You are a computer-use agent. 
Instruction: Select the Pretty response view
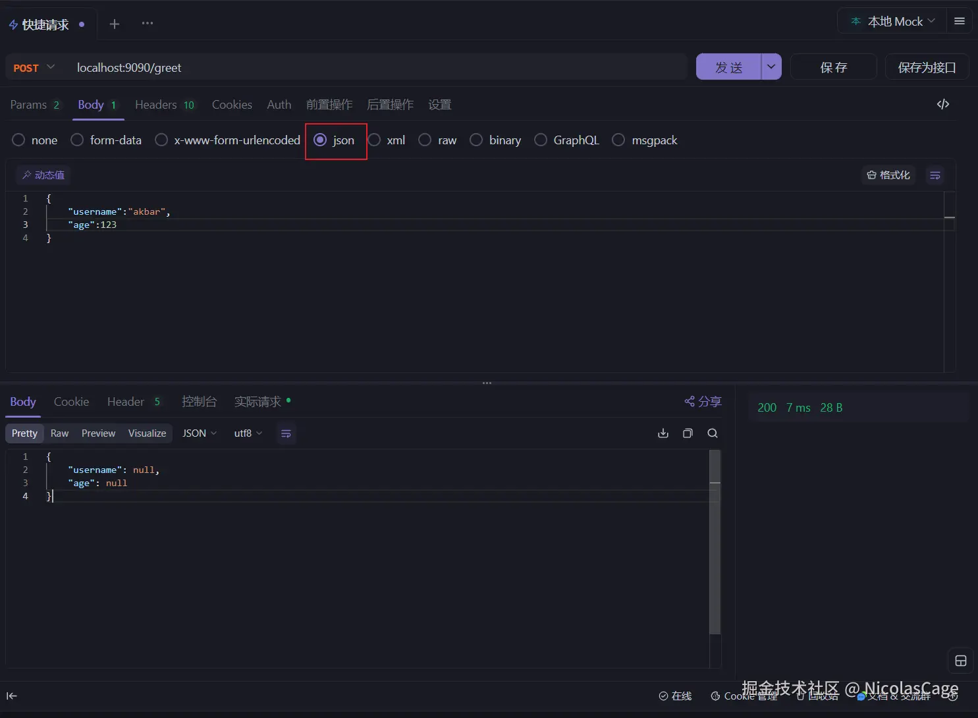(x=24, y=433)
